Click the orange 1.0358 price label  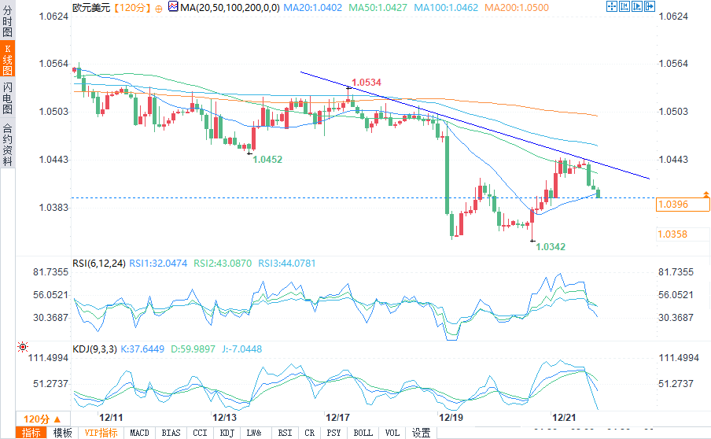pyautogui.click(x=673, y=234)
